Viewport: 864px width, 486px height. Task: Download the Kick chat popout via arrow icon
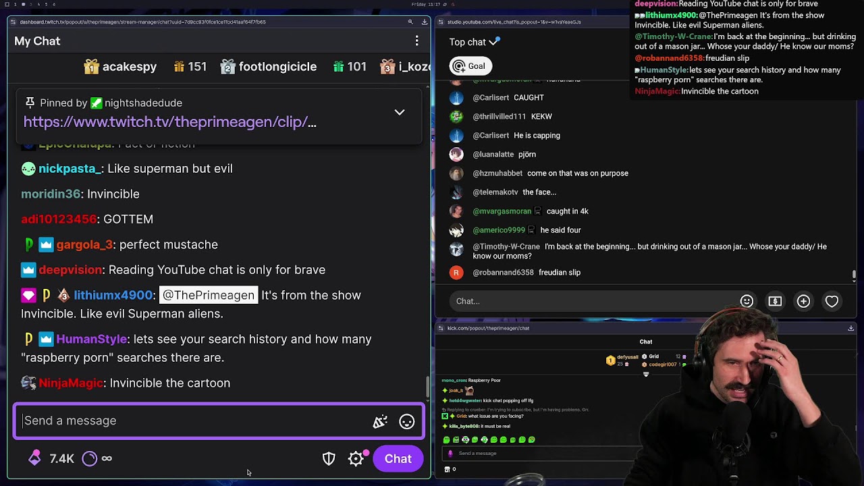851,328
